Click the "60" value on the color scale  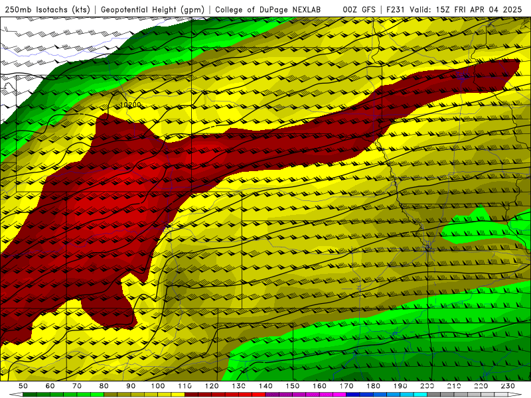point(50,386)
